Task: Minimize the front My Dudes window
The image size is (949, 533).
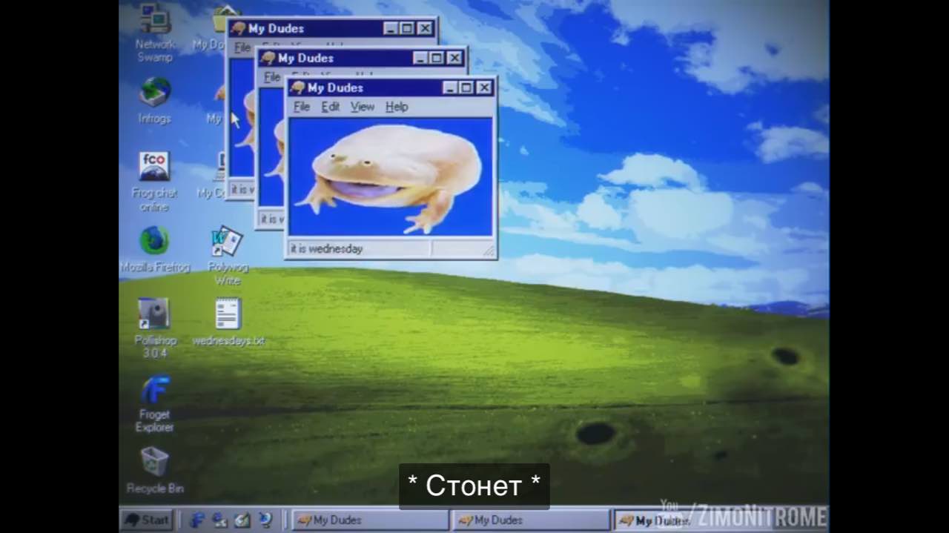Action: tap(450, 87)
